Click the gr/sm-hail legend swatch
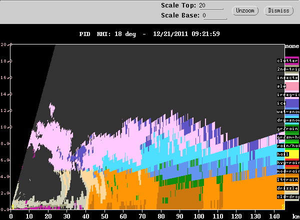Screen dimensions: 300x220 292,137
